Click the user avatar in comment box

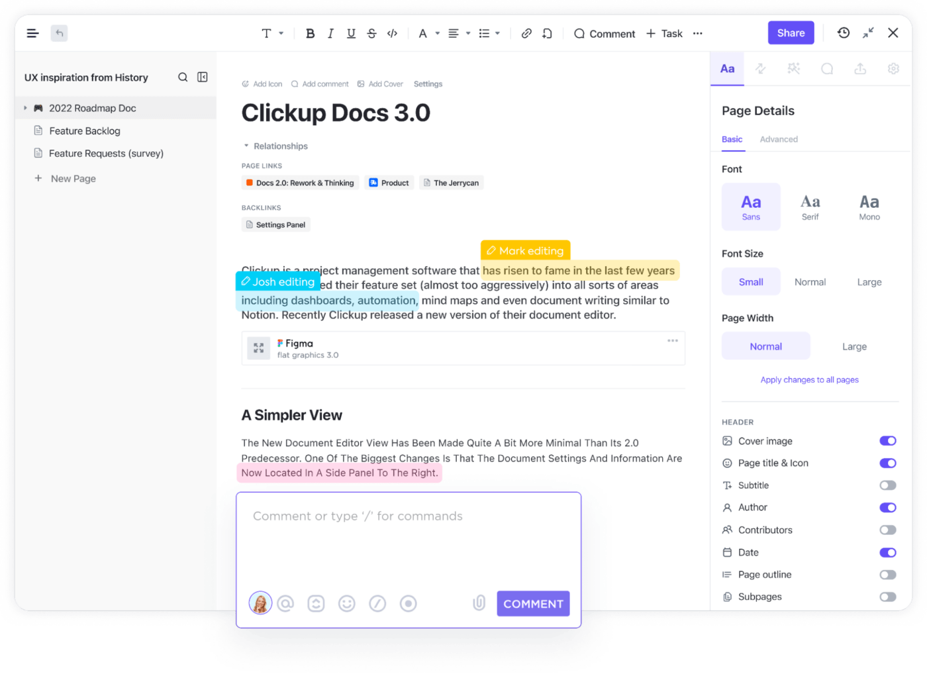[x=260, y=603]
